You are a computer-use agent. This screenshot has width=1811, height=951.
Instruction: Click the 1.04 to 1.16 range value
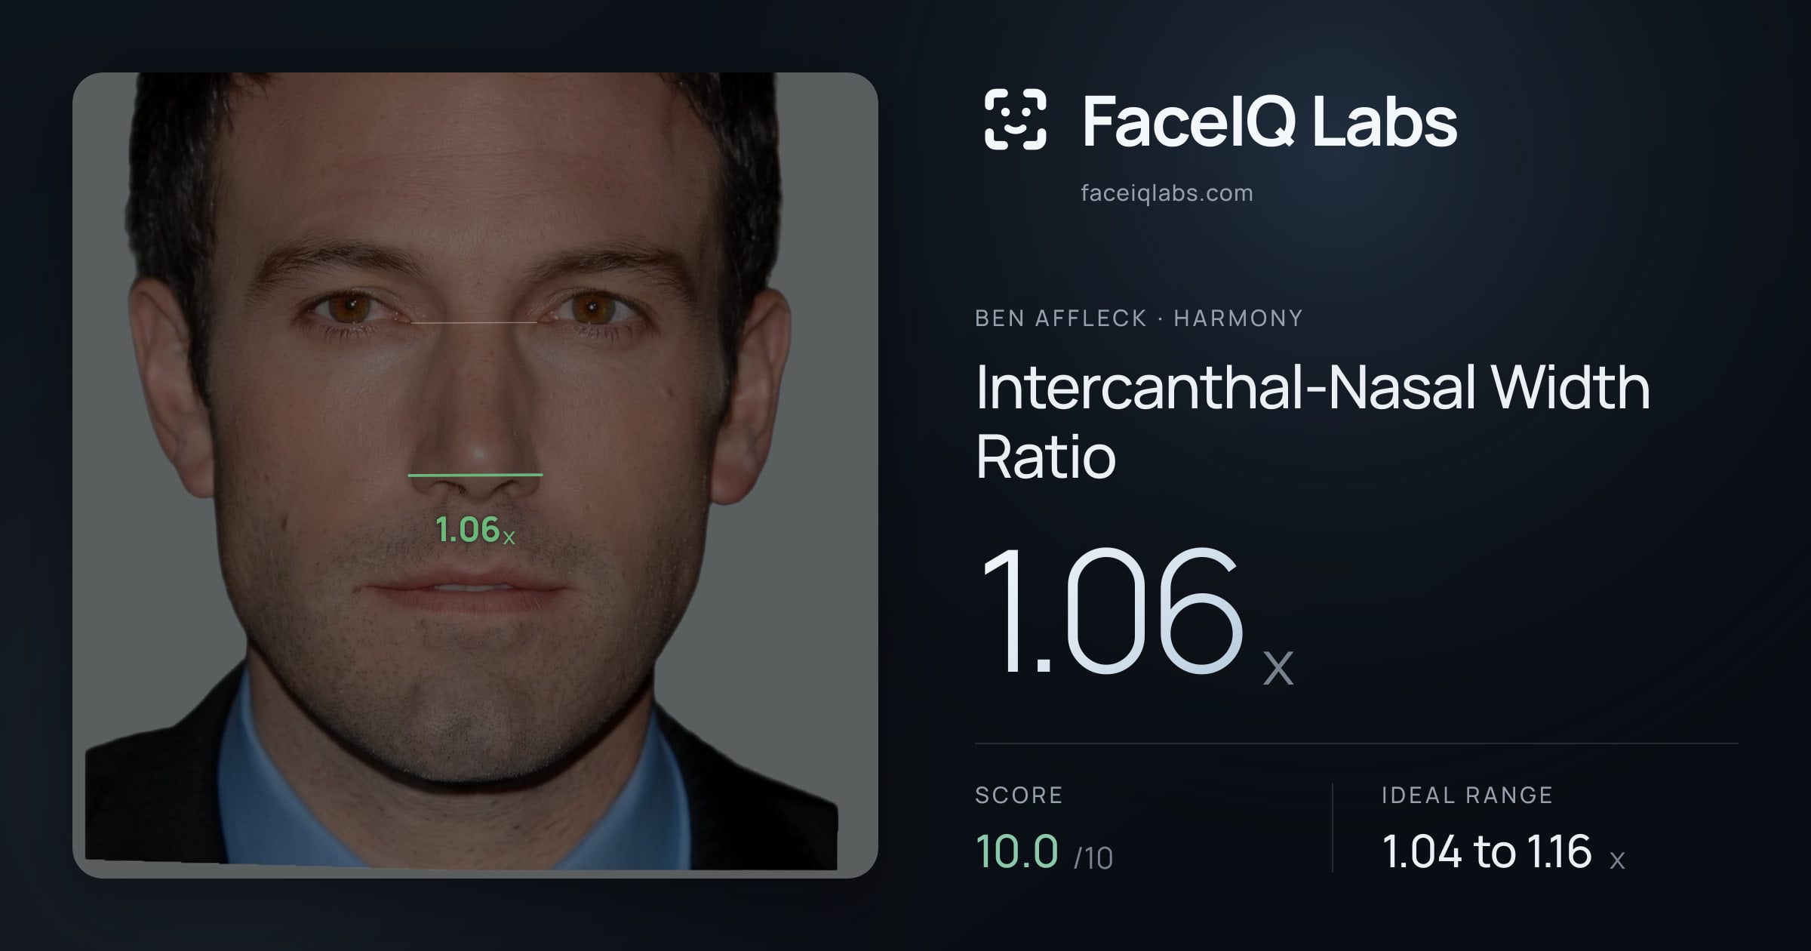[x=1487, y=851]
